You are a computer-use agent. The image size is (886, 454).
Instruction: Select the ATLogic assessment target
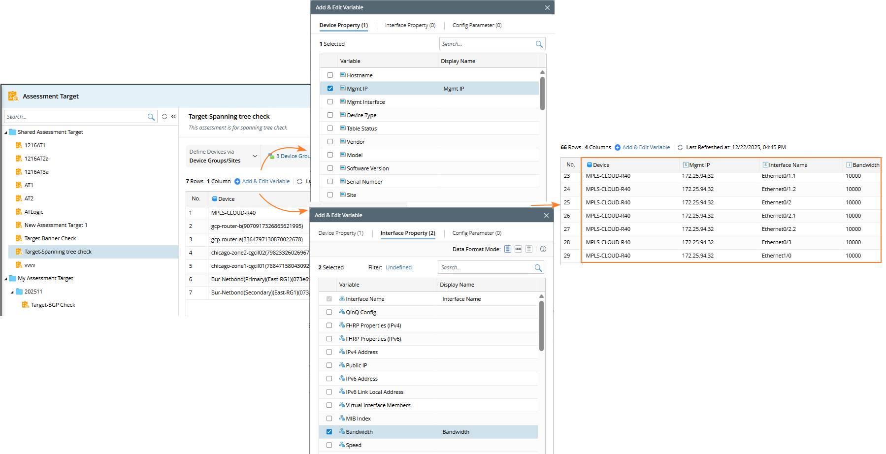click(34, 212)
